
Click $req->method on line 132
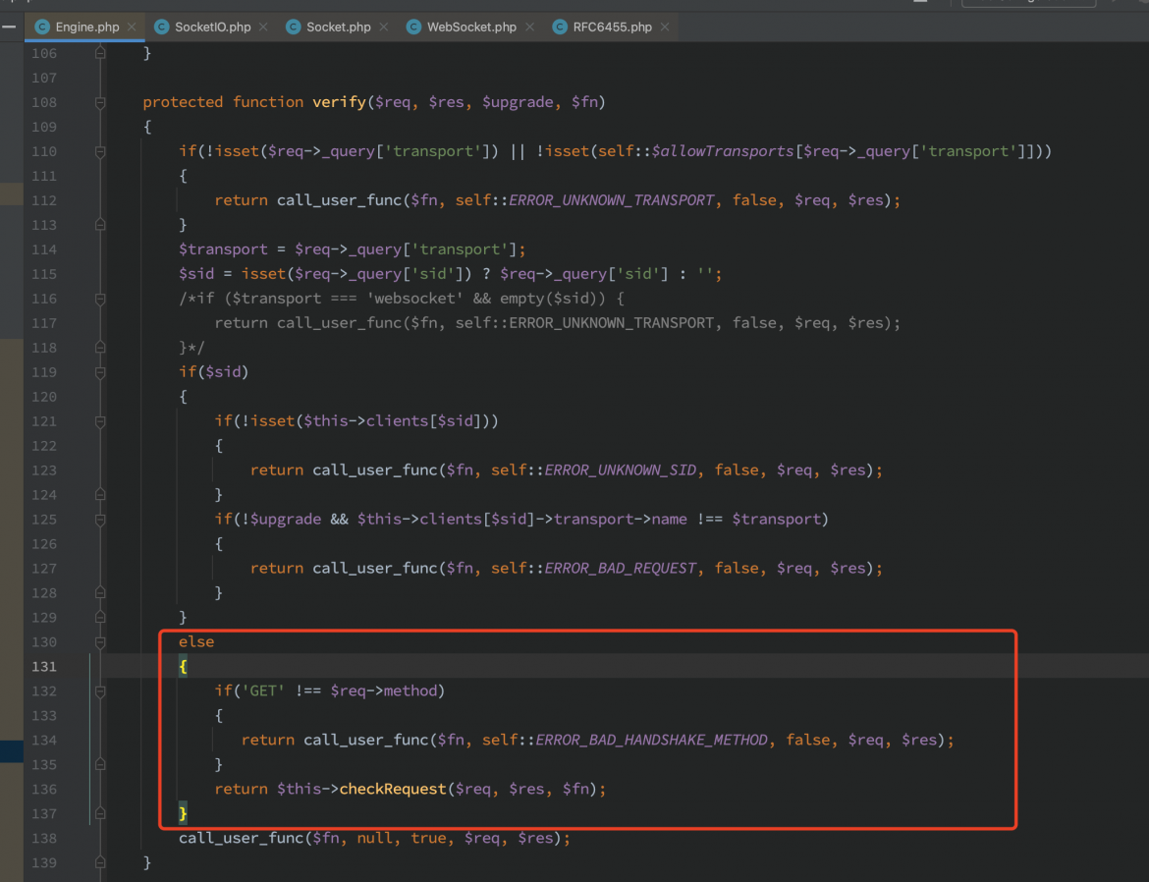point(384,690)
